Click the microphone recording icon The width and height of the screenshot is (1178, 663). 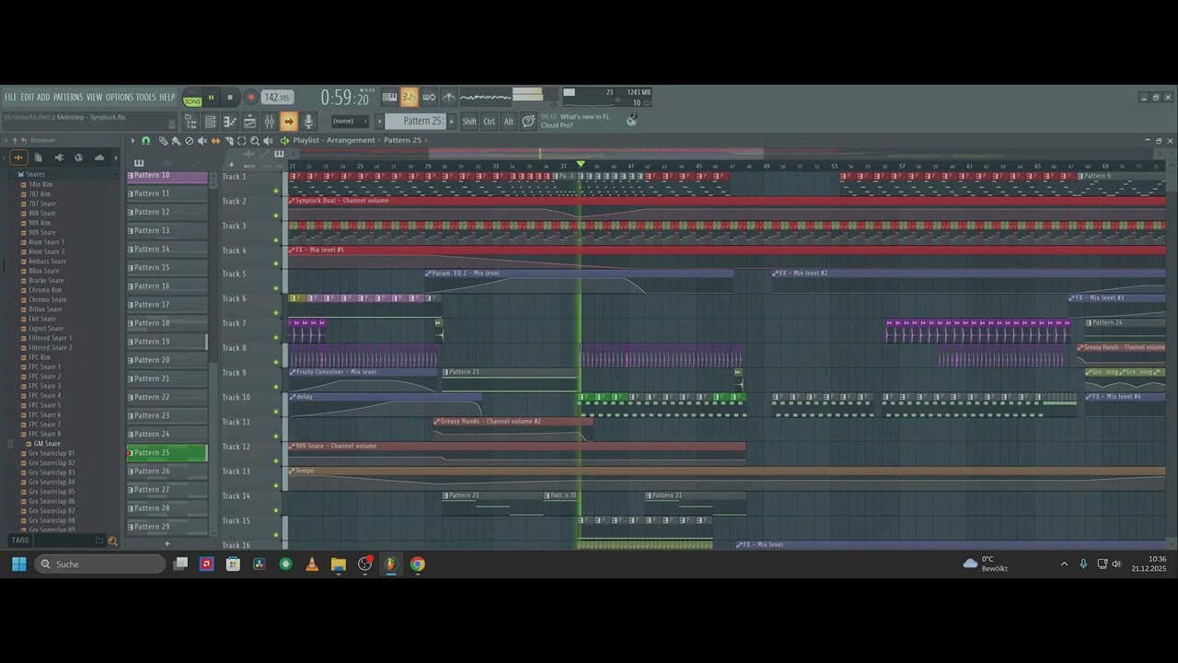(x=308, y=122)
